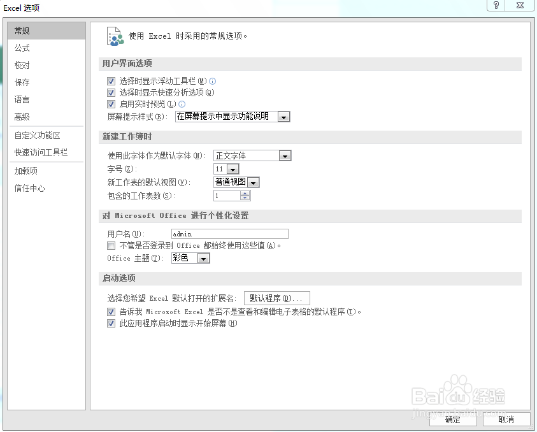Toggle 此应用程序启动时显示开始屏幕 checkbox

(111, 323)
